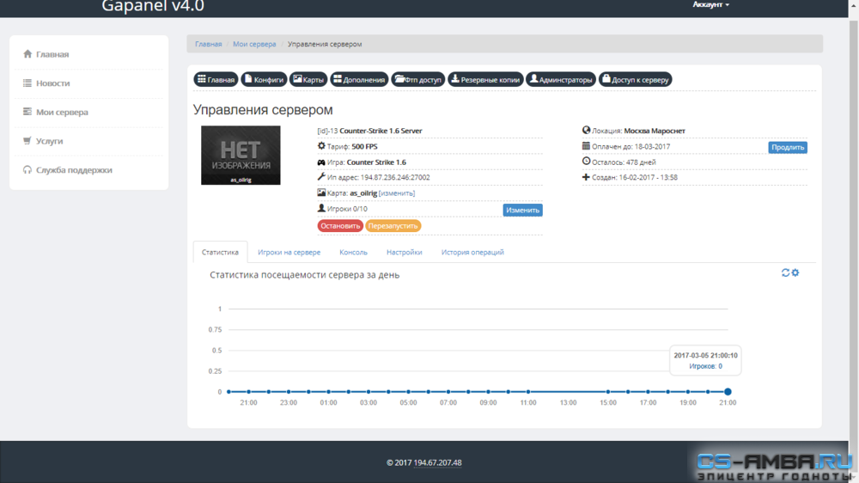Click the as_oilrig map thumbnail image
Image resolution: width=859 pixels, height=483 pixels.
pyautogui.click(x=241, y=156)
